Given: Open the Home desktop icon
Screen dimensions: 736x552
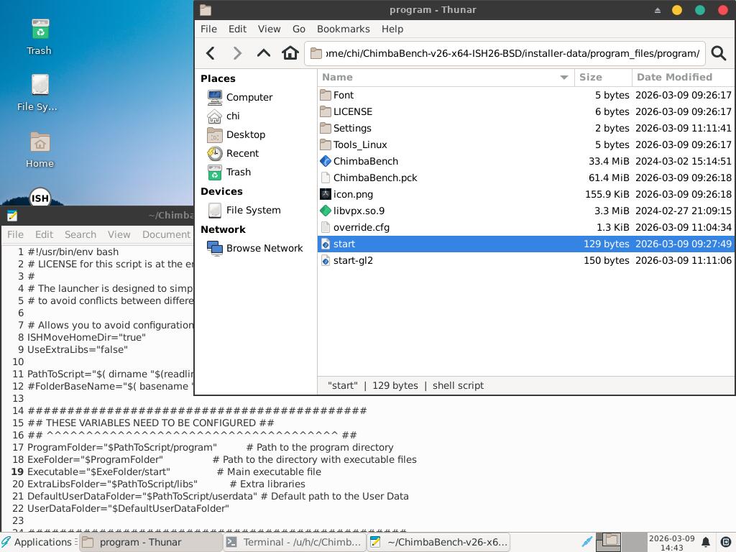Looking at the screenshot, I should [x=40, y=149].
